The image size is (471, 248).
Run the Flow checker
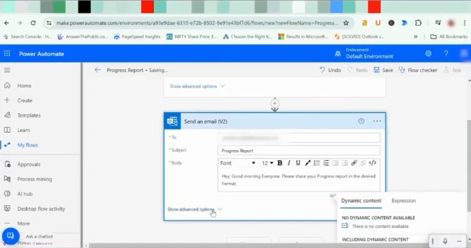[418, 70]
